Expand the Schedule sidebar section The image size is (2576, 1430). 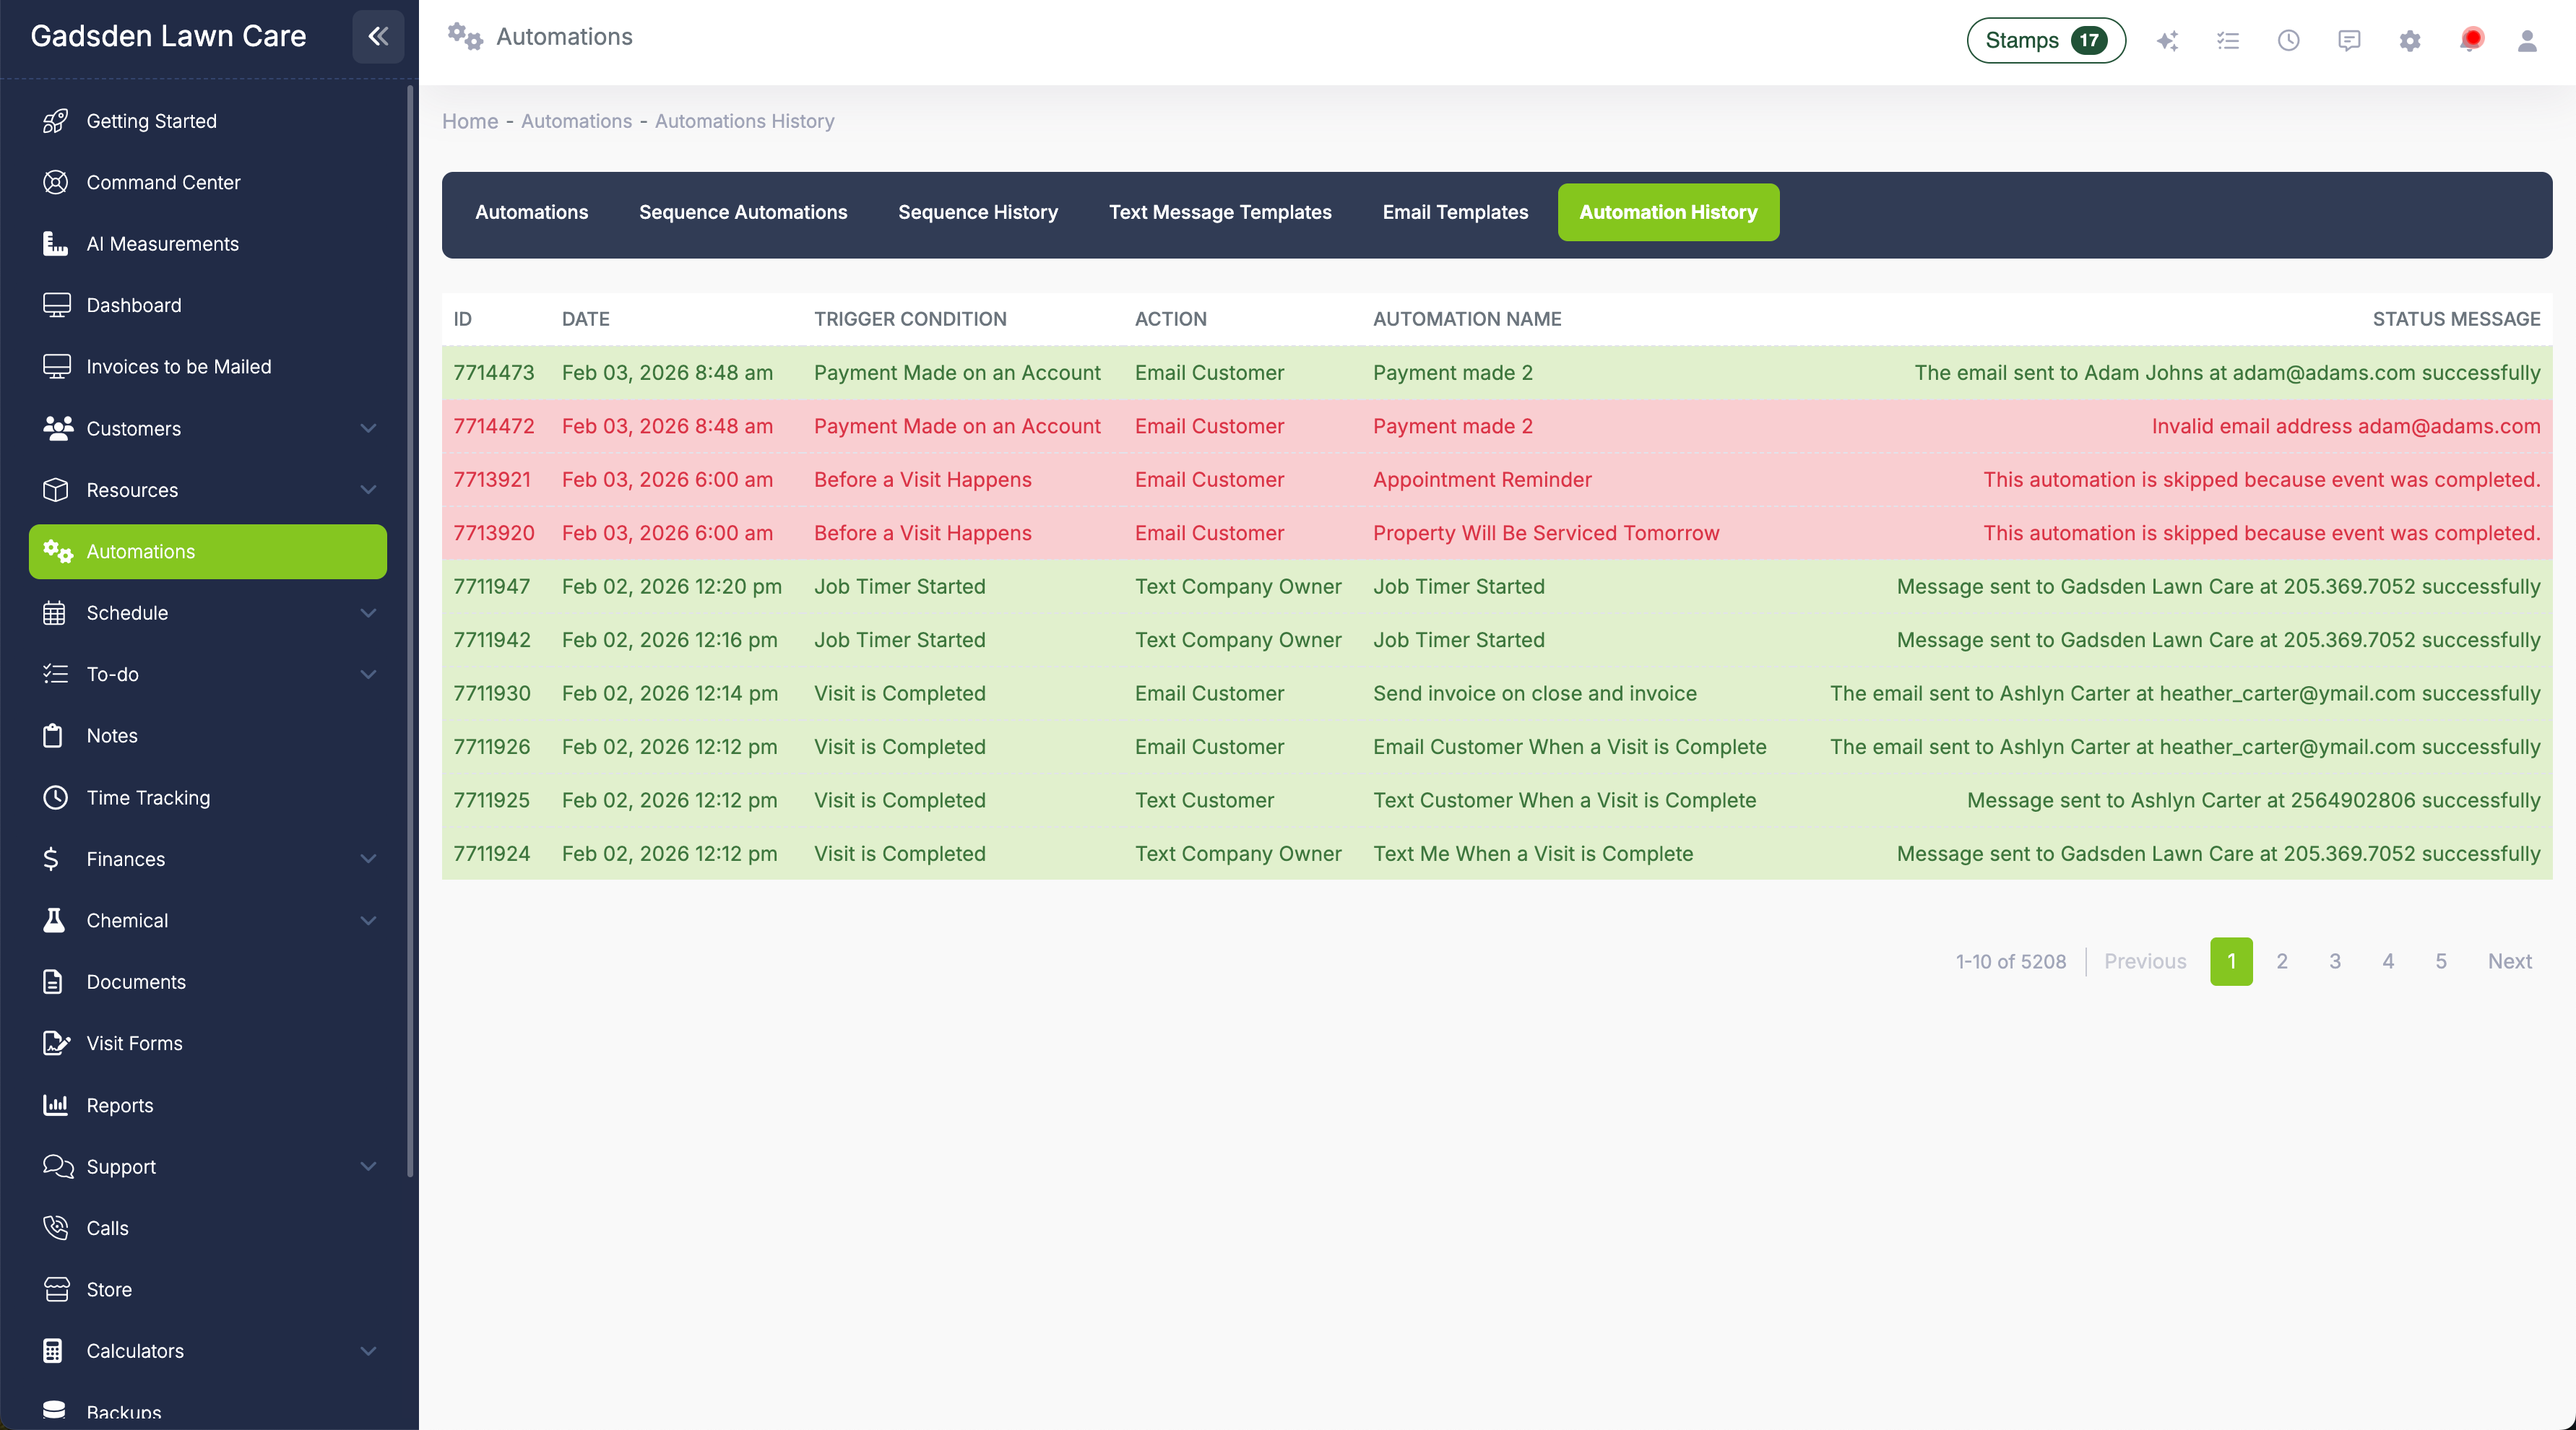point(367,613)
